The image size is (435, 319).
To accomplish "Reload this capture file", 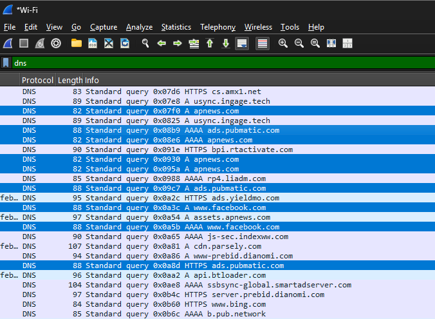I will (125, 43).
